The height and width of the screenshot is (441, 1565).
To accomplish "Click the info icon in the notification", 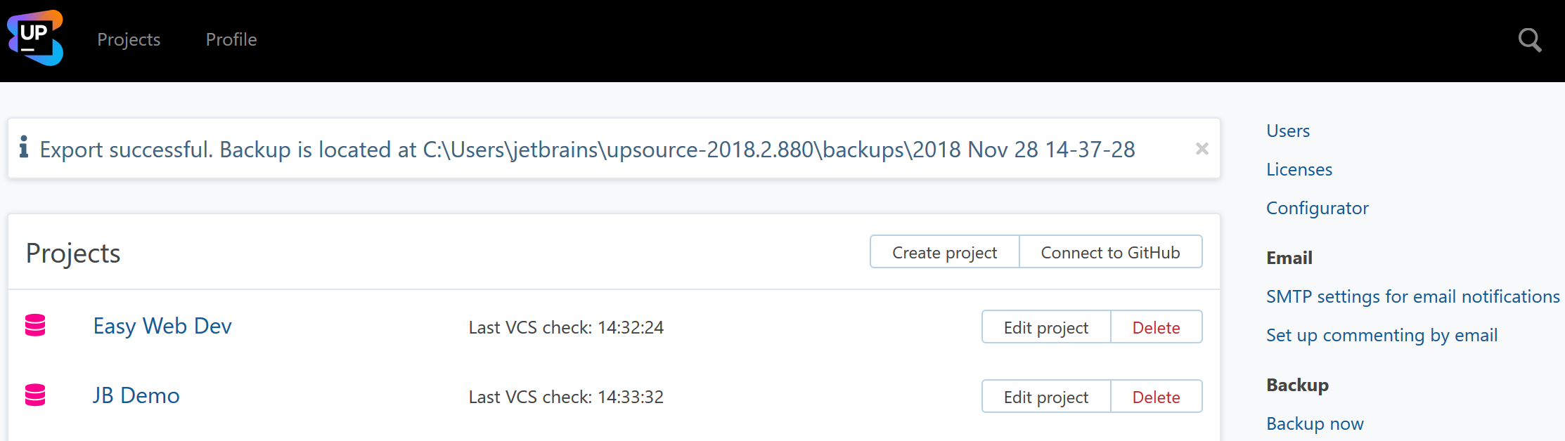I will coord(24,147).
